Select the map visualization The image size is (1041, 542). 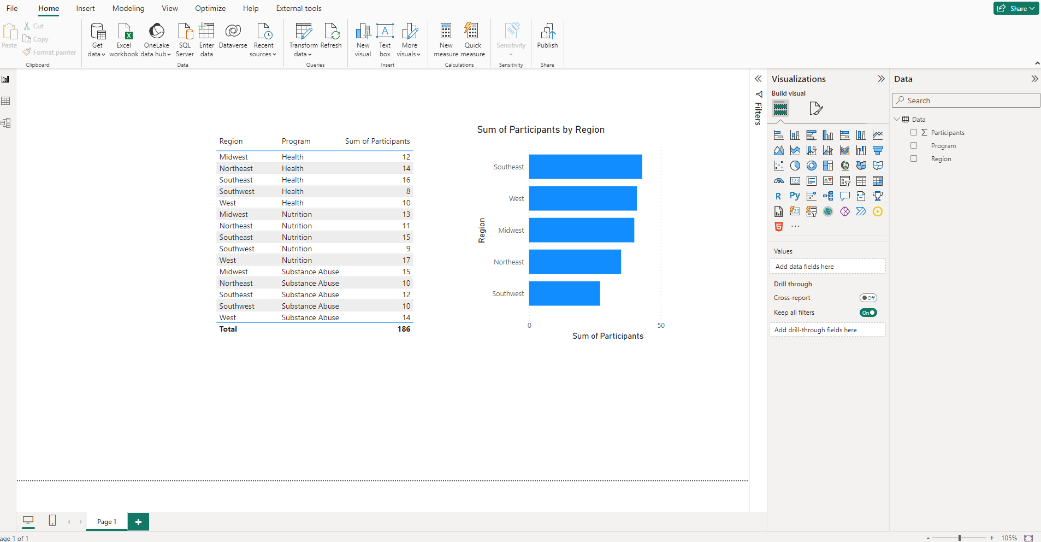coord(845,165)
